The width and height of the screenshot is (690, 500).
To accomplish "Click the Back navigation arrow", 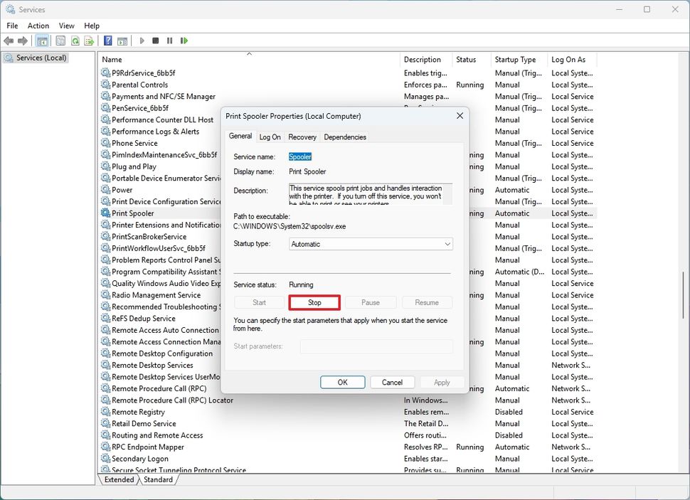I will coord(9,41).
